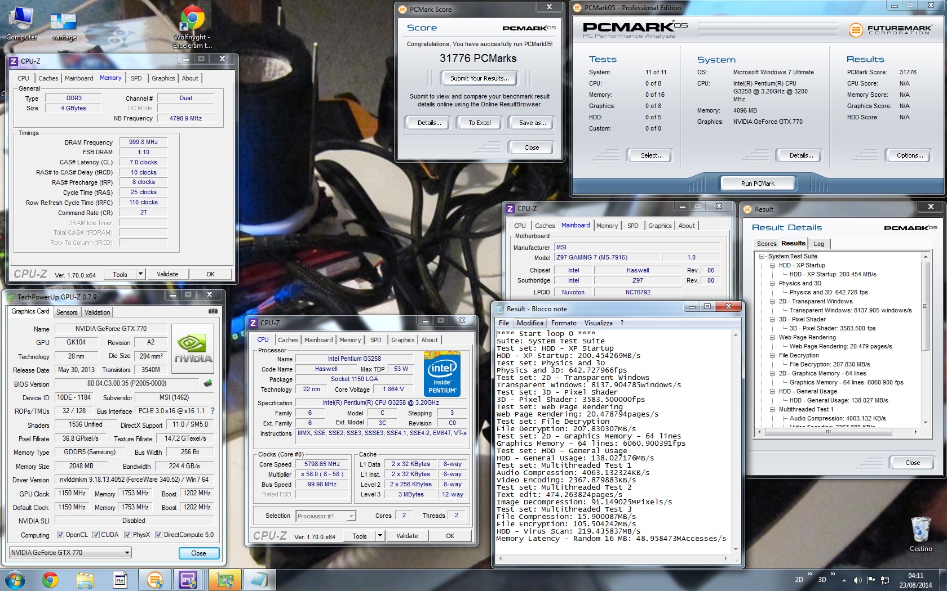Switch to PCMark05 taskbar icon
This screenshot has height=591, width=947.
click(x=155, y=580)
